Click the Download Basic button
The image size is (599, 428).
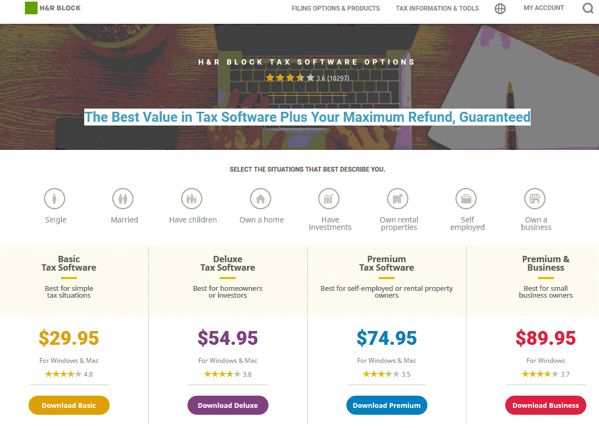tap(69, 405)
